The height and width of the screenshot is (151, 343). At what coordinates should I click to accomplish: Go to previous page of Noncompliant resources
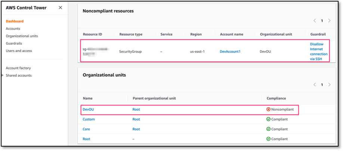click(315, 21)
